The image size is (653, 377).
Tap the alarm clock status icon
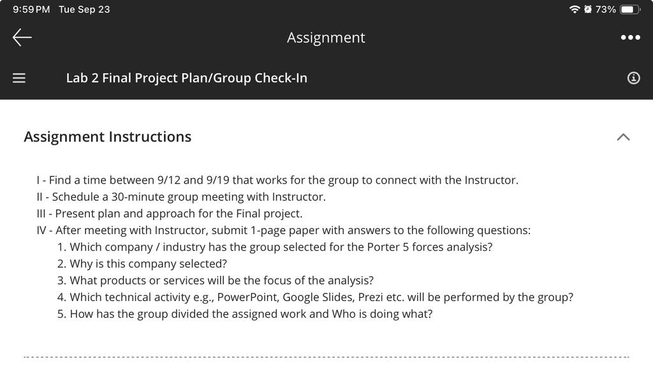(587, 9)
